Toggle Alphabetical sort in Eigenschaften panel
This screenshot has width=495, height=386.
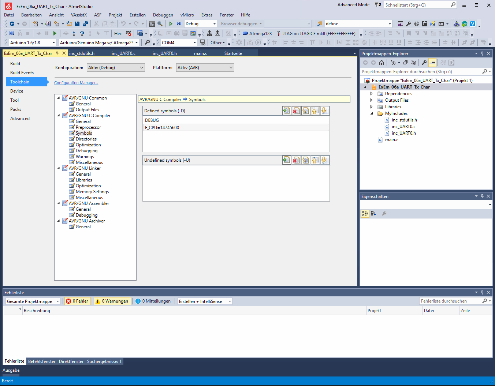[x=373, y=214]
